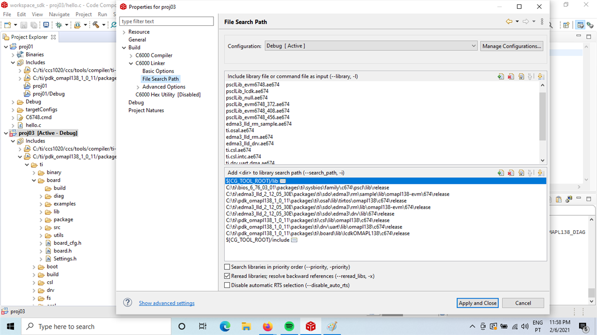Add a directory to the library search path
This screenshot has height=335, width=597.
500,173
